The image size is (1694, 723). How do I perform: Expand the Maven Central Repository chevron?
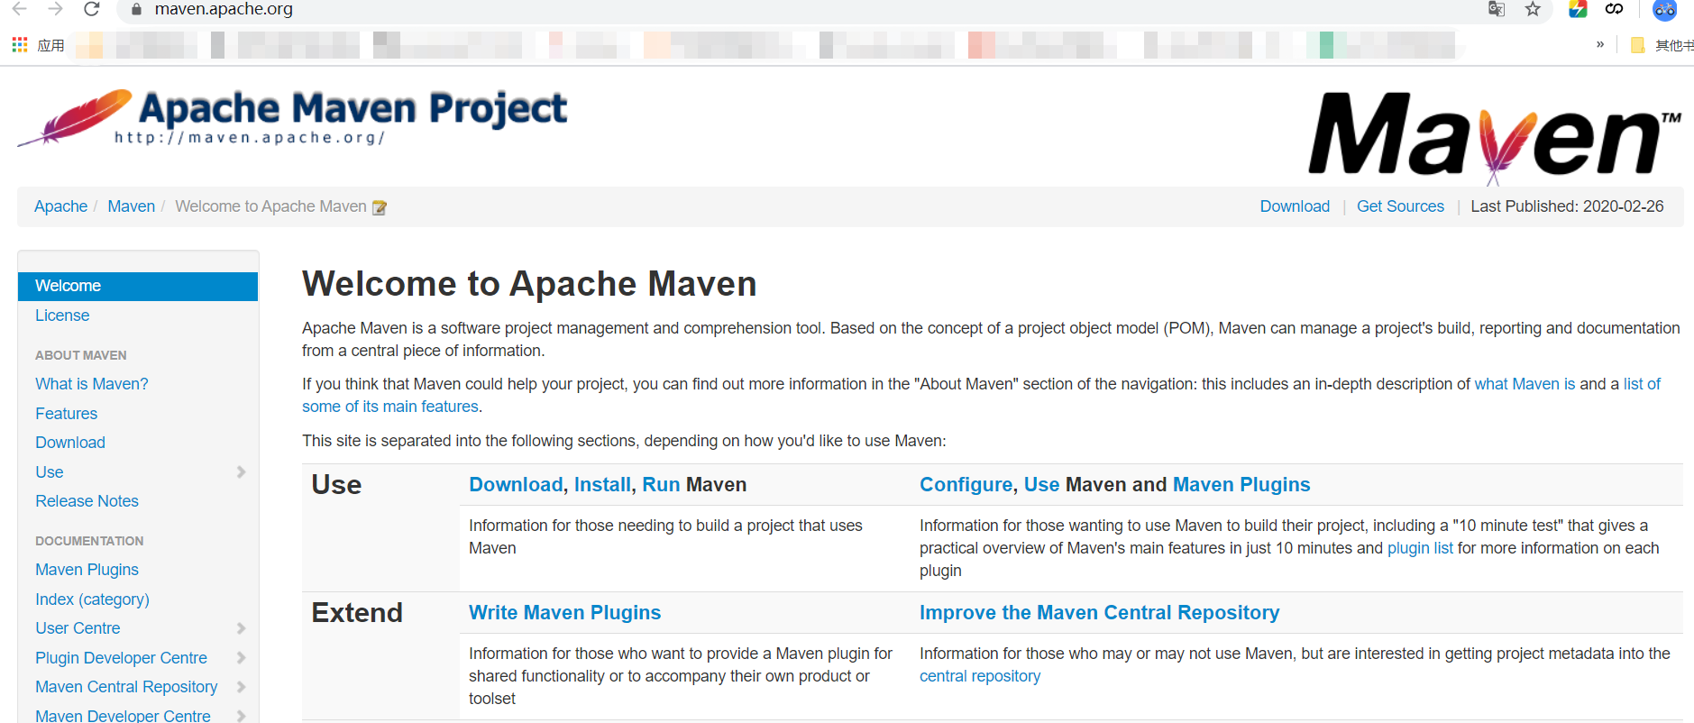[x=241, y=687]
